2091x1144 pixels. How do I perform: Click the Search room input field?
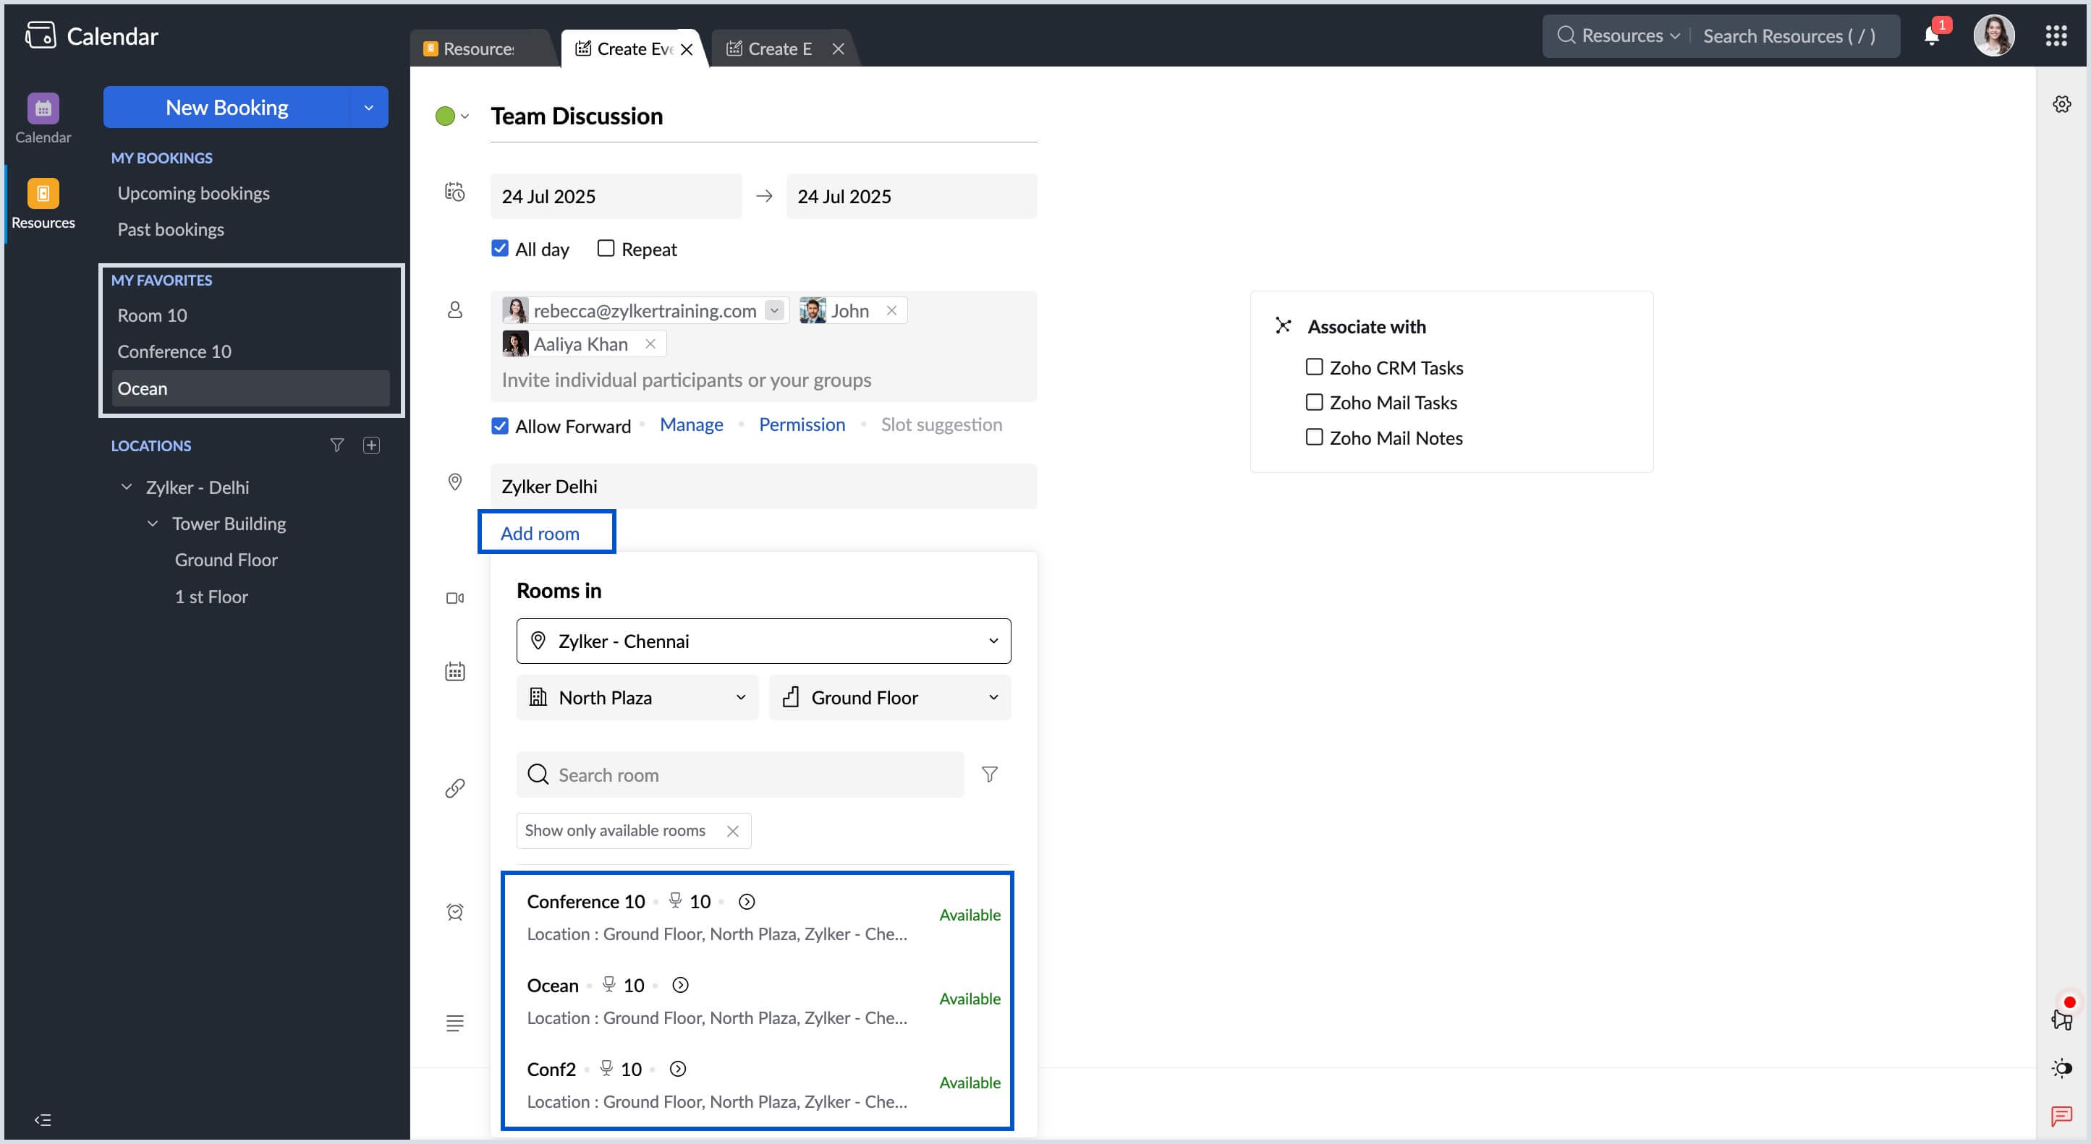[x=740, y=774]
